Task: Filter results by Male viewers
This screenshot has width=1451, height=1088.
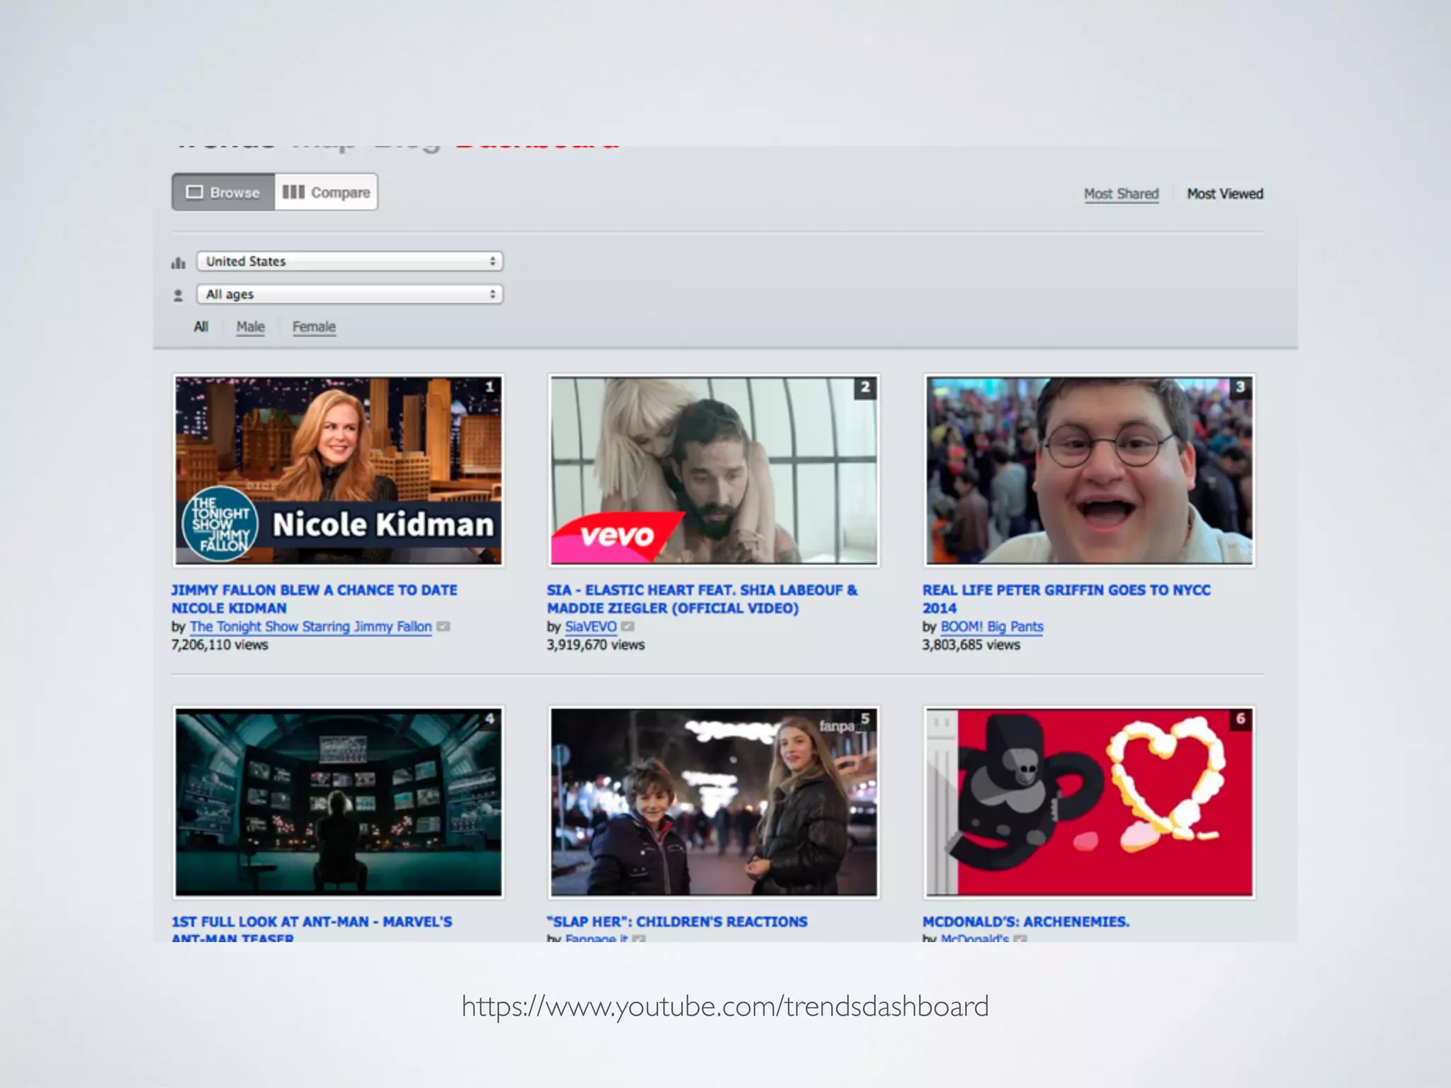Action: click(x=250, y=327)
